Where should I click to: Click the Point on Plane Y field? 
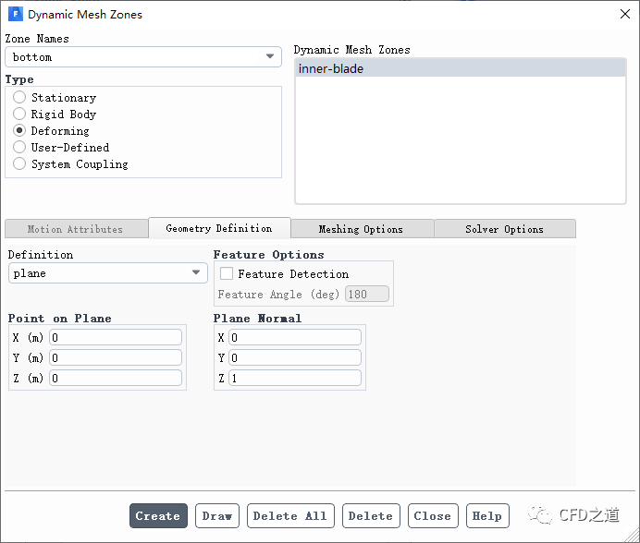pos(116,358)
